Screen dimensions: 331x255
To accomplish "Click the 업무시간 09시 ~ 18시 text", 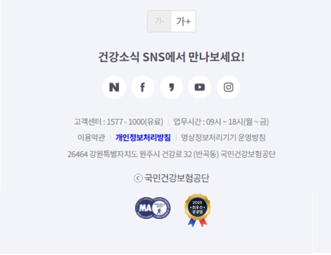I will point(221,122).
